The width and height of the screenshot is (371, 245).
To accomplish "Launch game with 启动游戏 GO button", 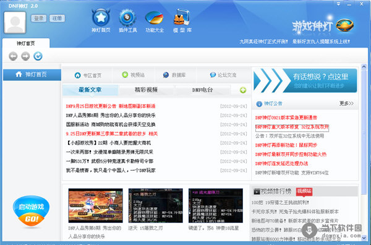I will (x=32, y=211).
